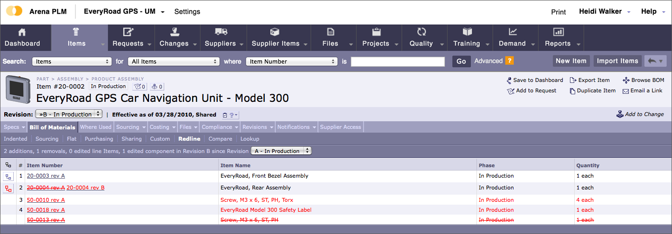
Task: Click the Print link
Action: point(559,12)
